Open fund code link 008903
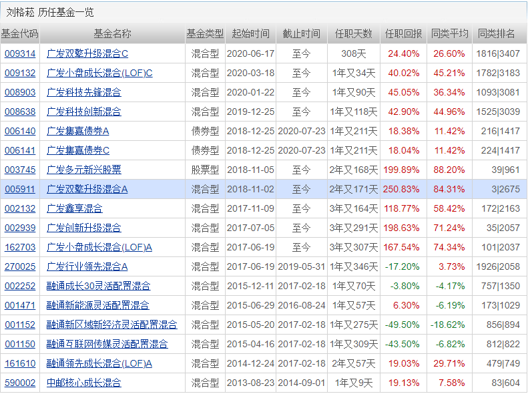Image resolution: width=528 pixels, height=394 pixels. click(20, 92)
